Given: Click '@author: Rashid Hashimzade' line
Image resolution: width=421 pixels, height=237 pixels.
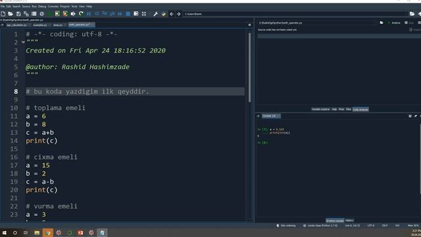Looking at the screenshot, I should [78, 67].
